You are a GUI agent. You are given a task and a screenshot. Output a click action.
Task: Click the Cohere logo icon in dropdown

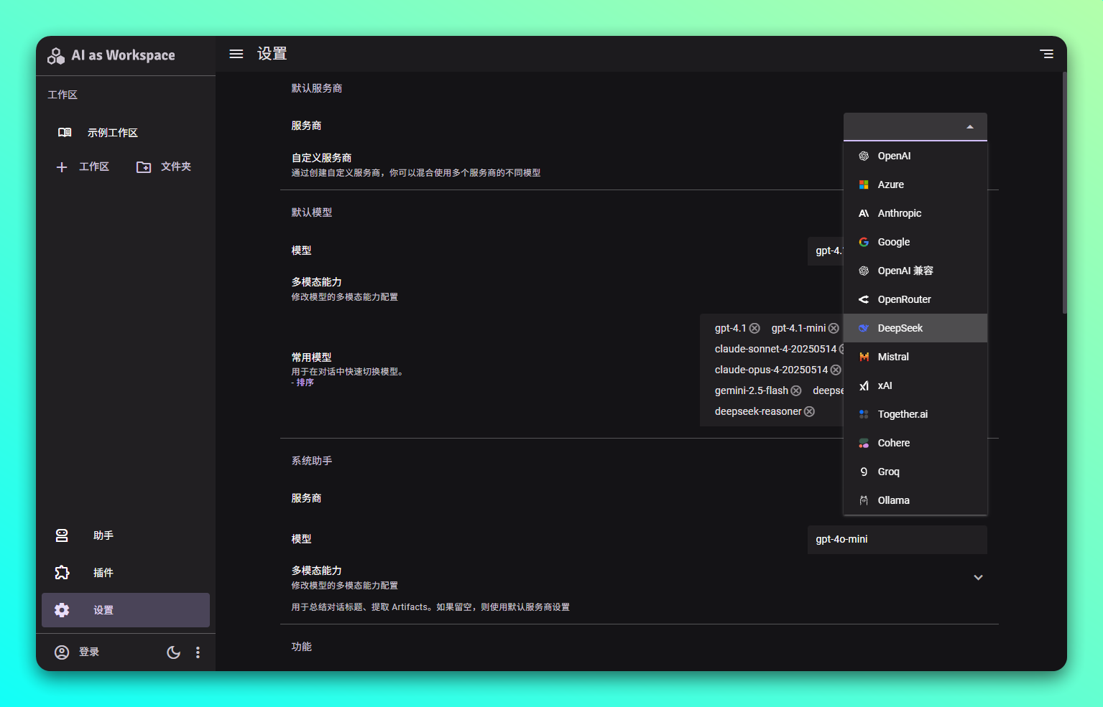[x=864, y=443]
